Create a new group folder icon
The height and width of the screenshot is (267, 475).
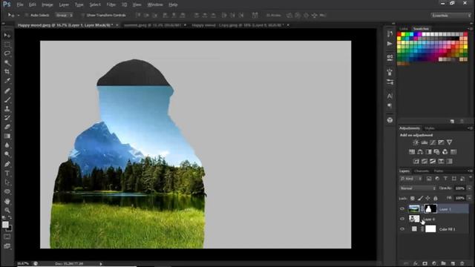tap(443, 264)
